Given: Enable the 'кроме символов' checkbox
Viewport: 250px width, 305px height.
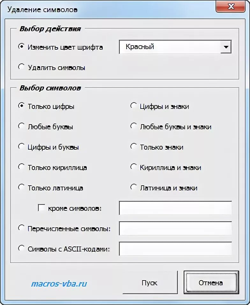Looking at the screenshot, I should [41, 208].
